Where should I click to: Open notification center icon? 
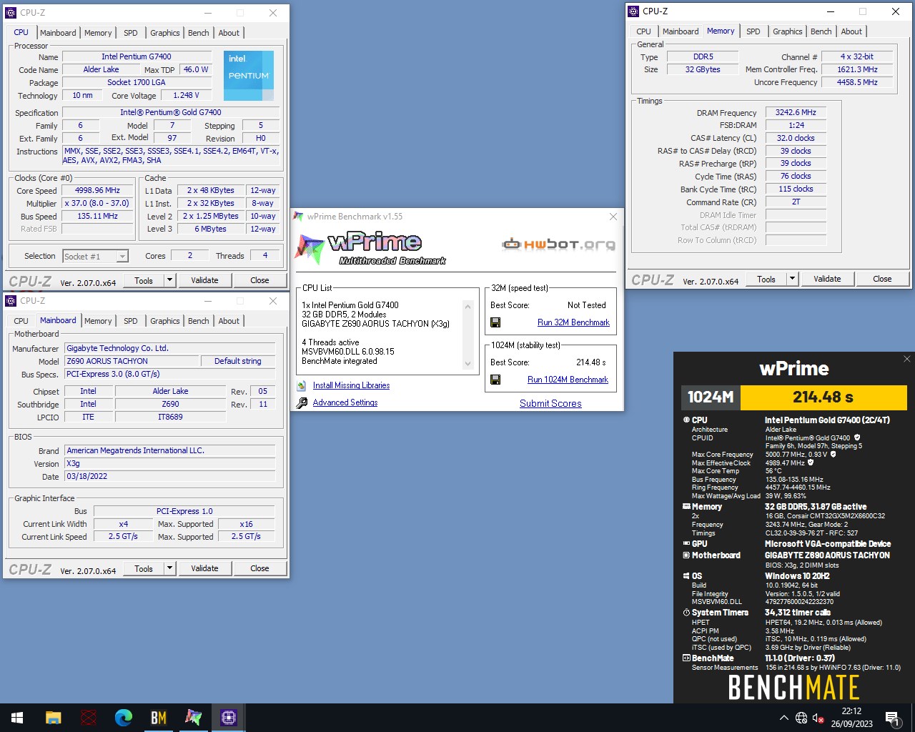tap(893, 718)
